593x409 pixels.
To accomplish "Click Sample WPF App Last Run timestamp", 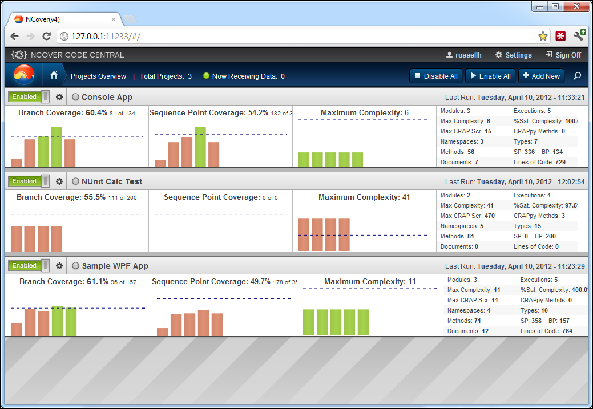I will tap(515, 266).
